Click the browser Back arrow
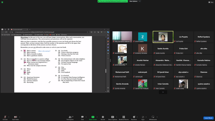This screenshot has width=215, height=121. coord(3,32)
